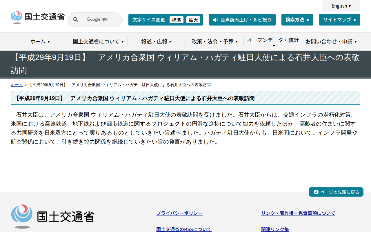Viewport: 371px width, 232px height.
Task: Click the arrow beside 検索方法
Action: [x=308, y=20]
